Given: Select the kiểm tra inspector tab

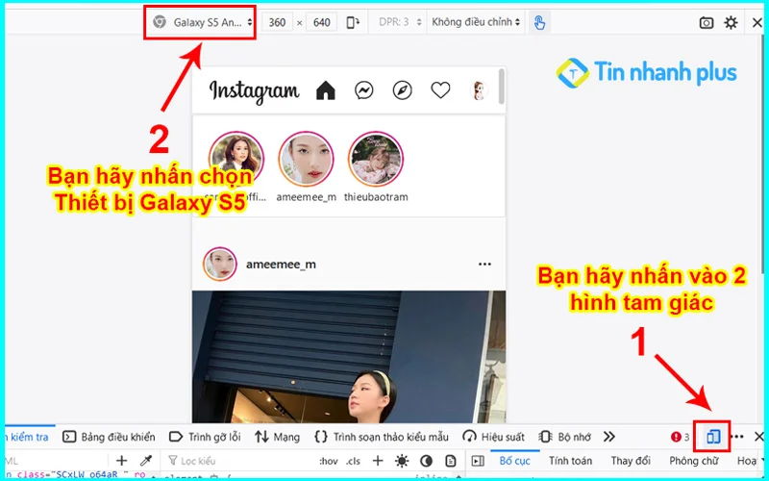Looking at the screenshot, I should [29, 437].
